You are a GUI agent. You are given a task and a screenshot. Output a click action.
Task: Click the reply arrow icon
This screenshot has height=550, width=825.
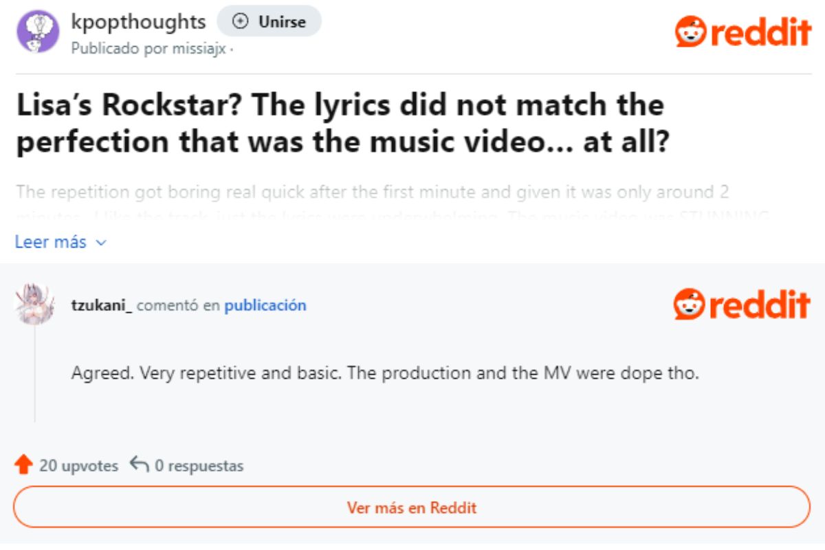pyautogui.click(x=140, y=465)
